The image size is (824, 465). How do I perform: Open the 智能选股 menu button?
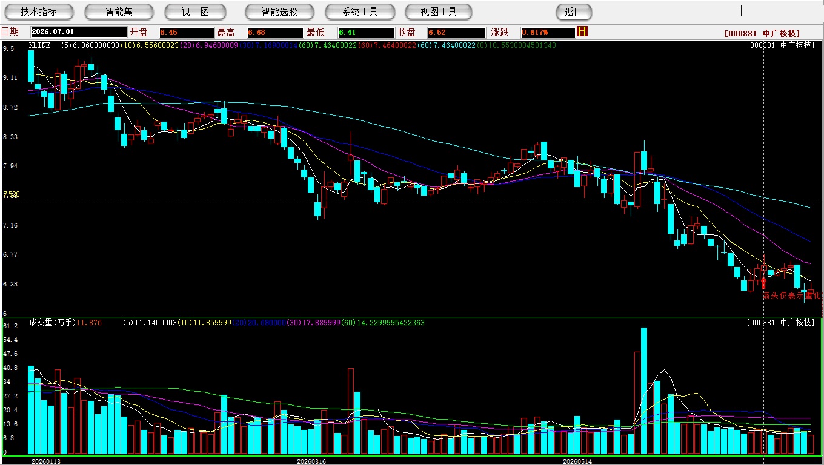(279, 12)
